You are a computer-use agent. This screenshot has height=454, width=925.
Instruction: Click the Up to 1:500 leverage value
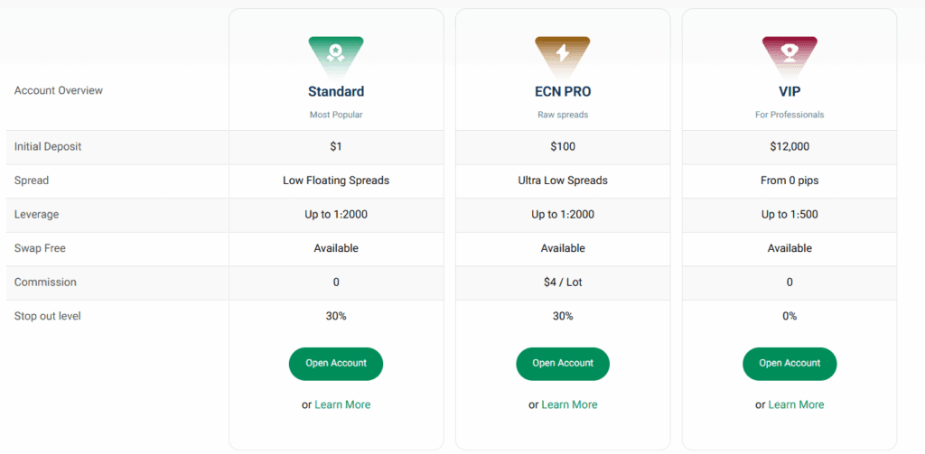tap(790, 215)
